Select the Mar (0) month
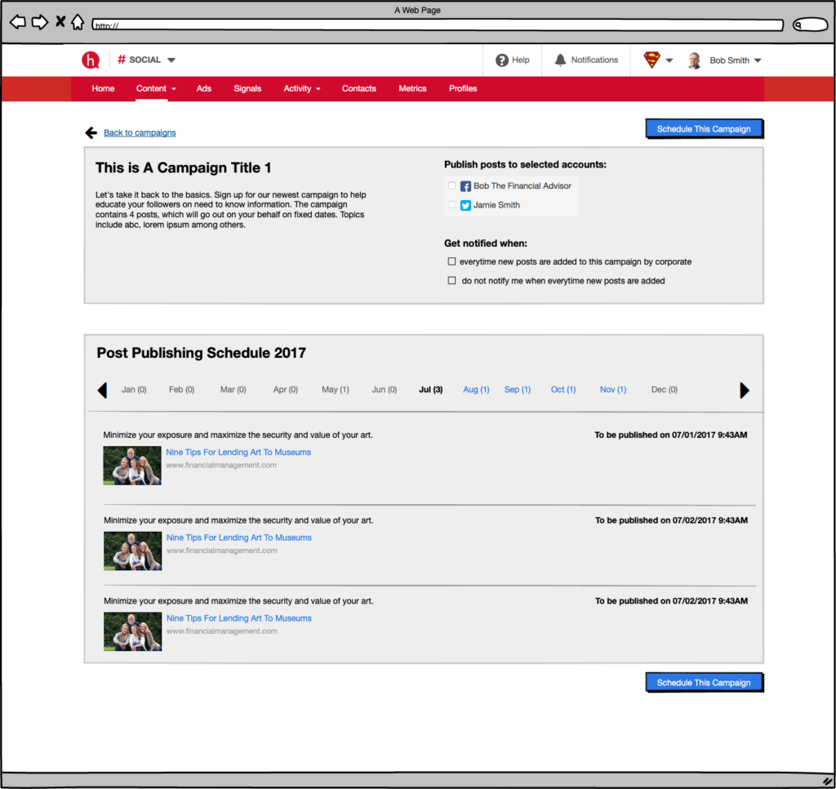The height and width of the screenshot is (789, 836). pyautogui.click(x=233, y=390)
